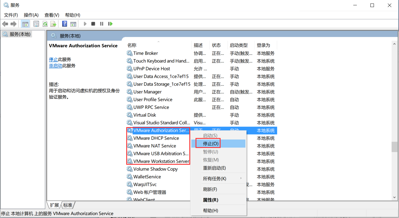Viewport: 399px width, 218px height.
Task: Select the Visual Studio Standard Coll... service name
Action: [162, 123]
